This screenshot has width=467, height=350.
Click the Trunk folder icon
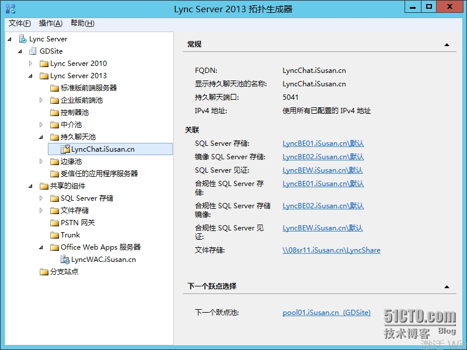(54, 235)
